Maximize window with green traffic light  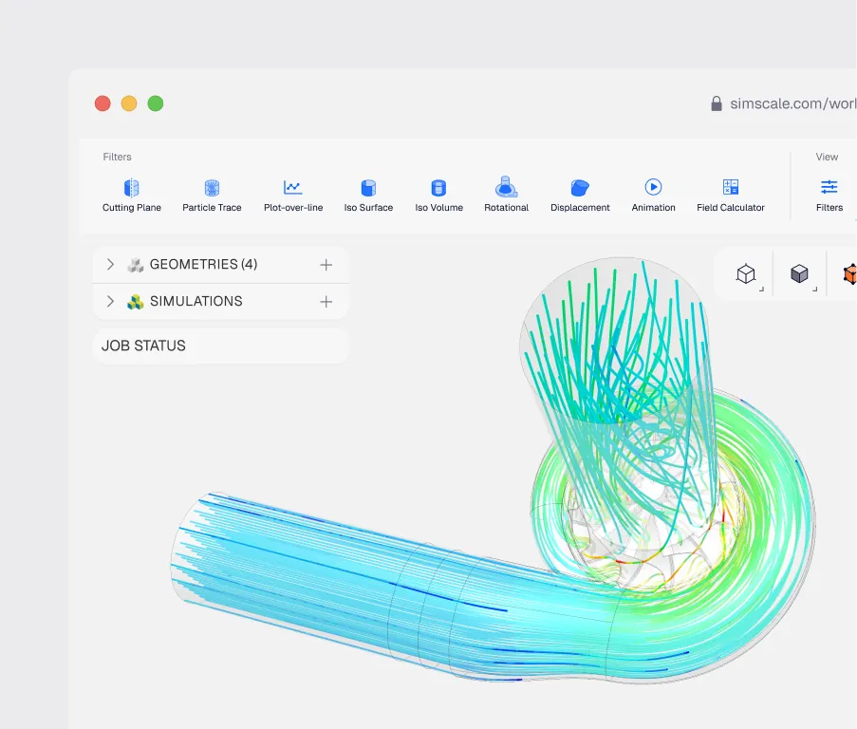tap(156, 103)
